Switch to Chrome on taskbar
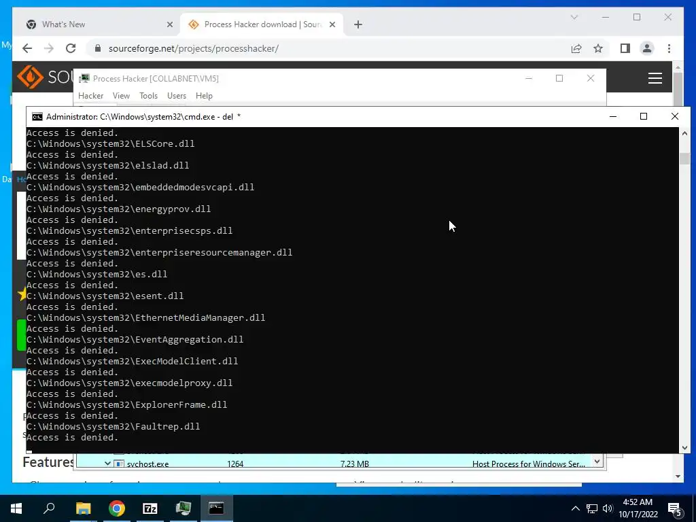Image resolution: width=696 pixels, height=522 pixels. click(117, 508)
